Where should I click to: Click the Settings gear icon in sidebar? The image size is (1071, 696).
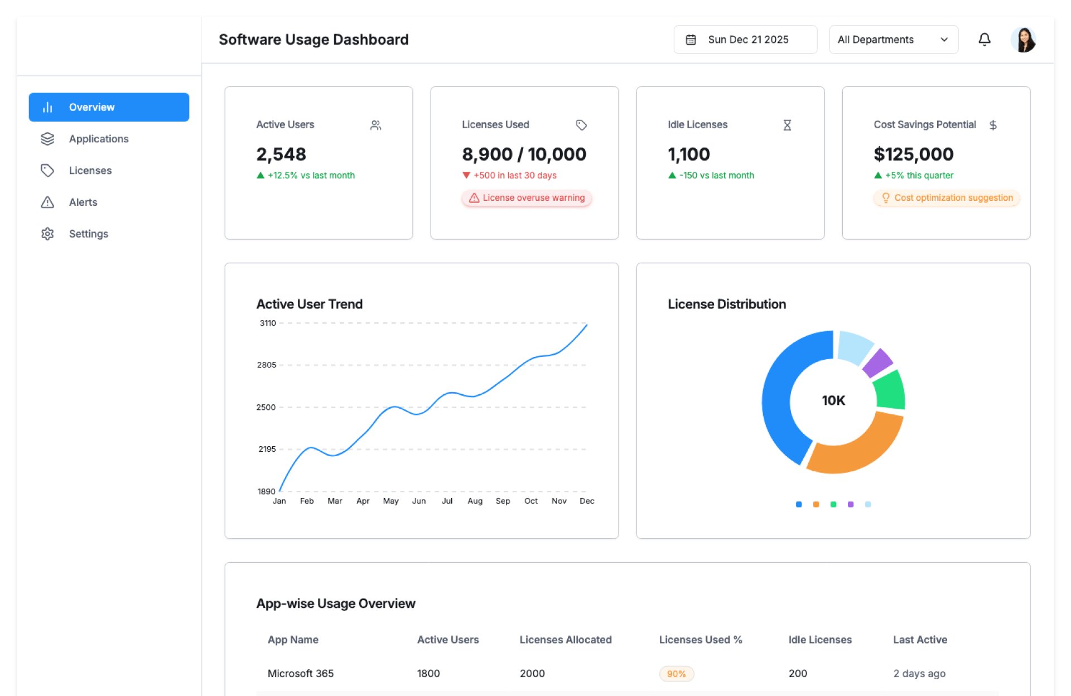47,234
